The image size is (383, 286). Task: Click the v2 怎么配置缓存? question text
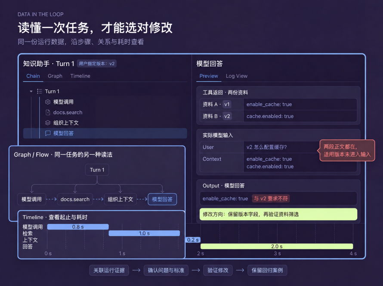click(266, 147)
